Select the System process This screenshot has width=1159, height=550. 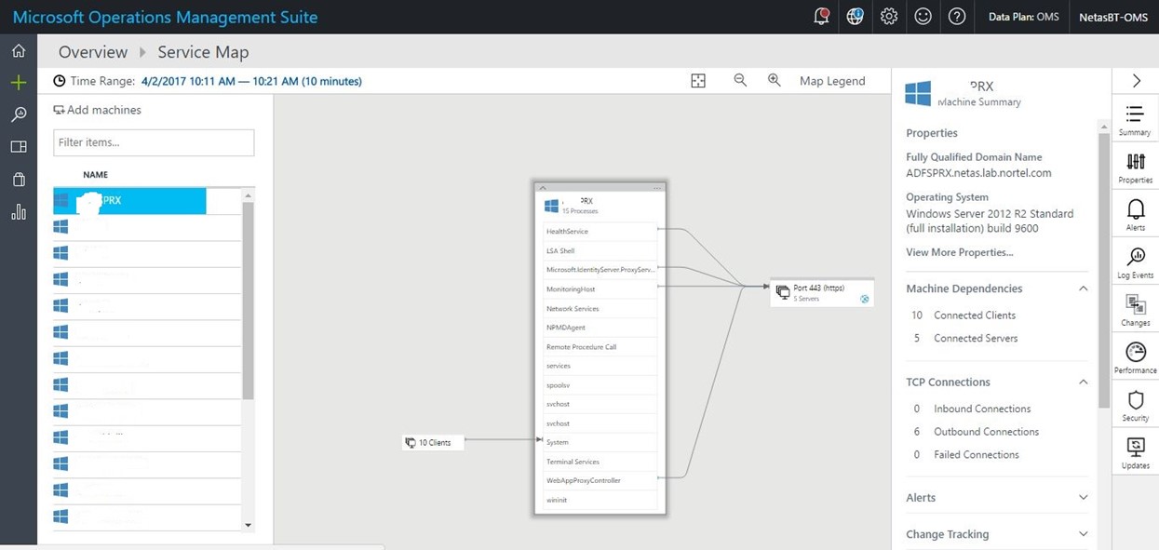tap(600, 442)
